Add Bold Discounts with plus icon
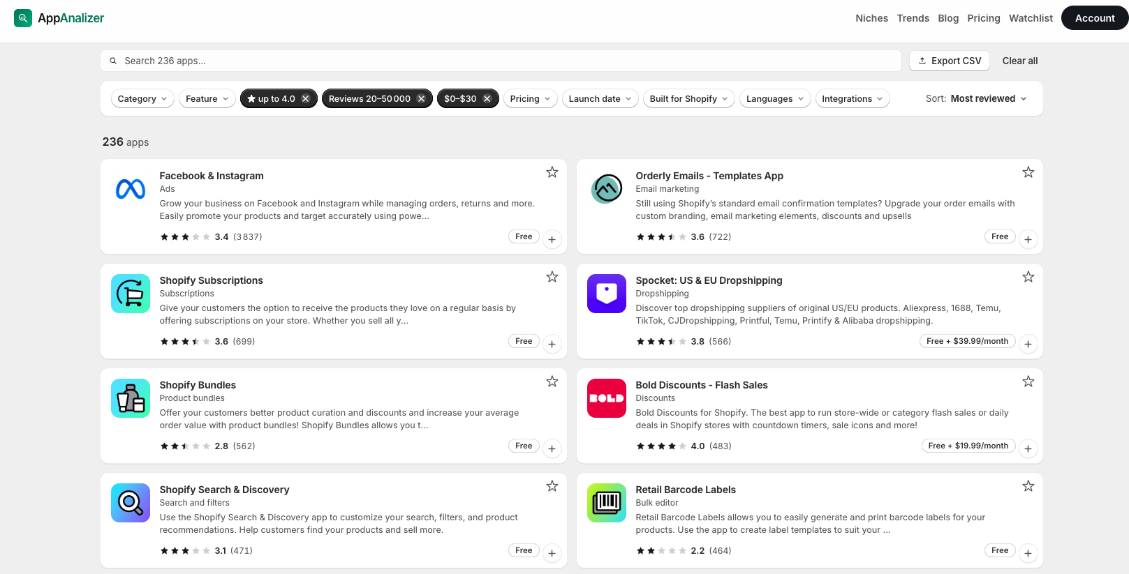Screen dimensions: 1129x574 1028,448
